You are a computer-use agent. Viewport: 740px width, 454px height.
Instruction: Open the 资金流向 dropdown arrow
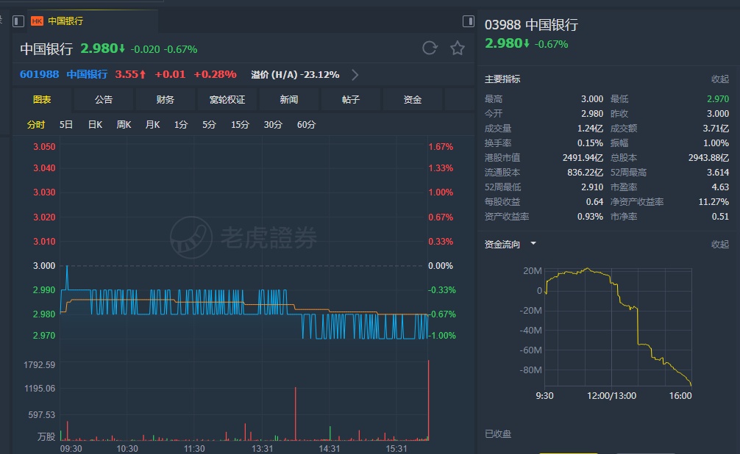533,244
